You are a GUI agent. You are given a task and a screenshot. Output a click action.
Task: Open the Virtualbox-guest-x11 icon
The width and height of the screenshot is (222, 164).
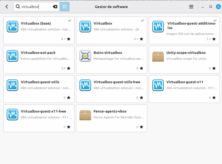tap(158, 85)
